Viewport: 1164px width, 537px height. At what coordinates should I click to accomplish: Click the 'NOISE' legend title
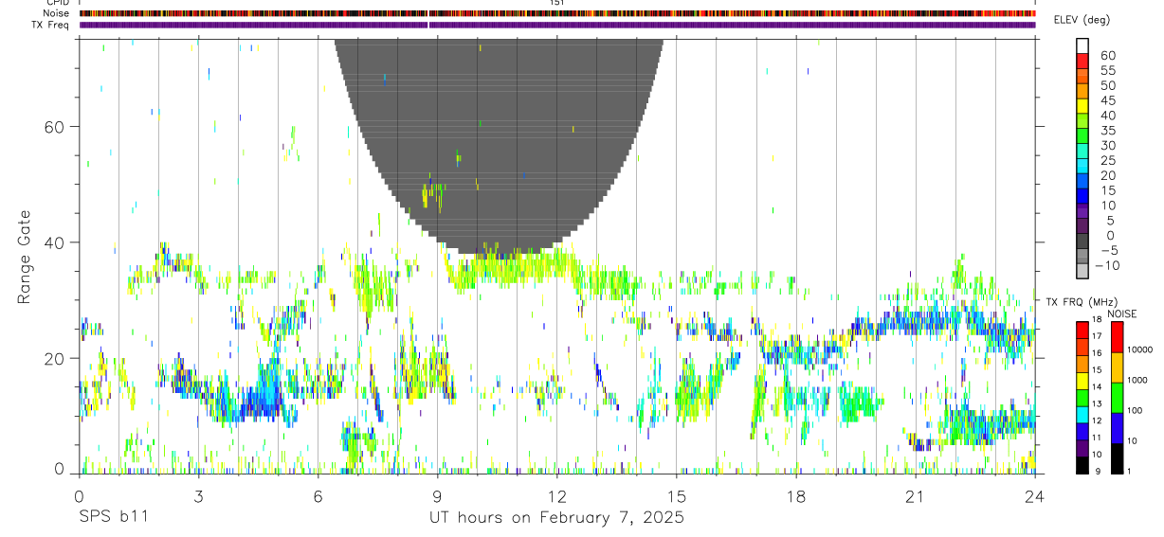1121,313
